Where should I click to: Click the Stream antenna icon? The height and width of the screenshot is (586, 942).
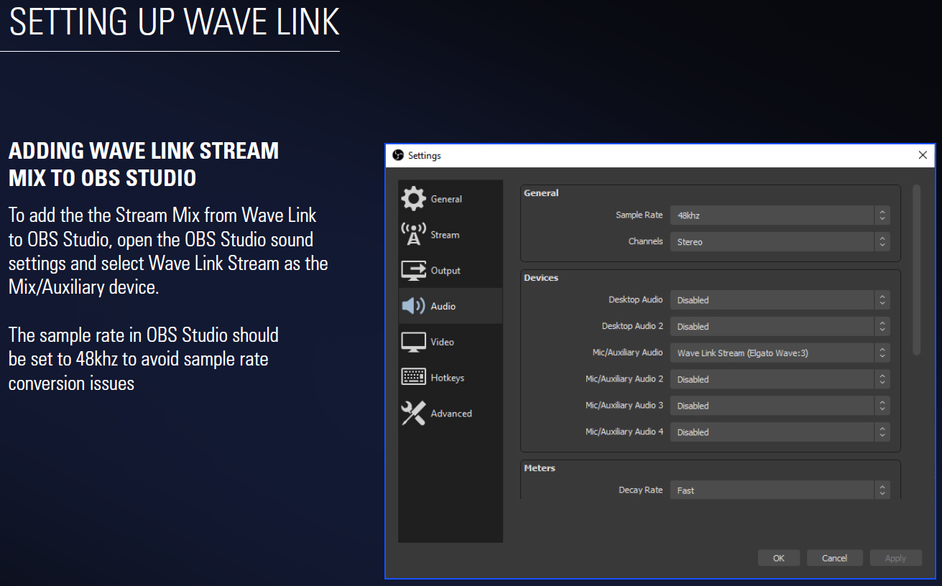click(x=413, y=234)
